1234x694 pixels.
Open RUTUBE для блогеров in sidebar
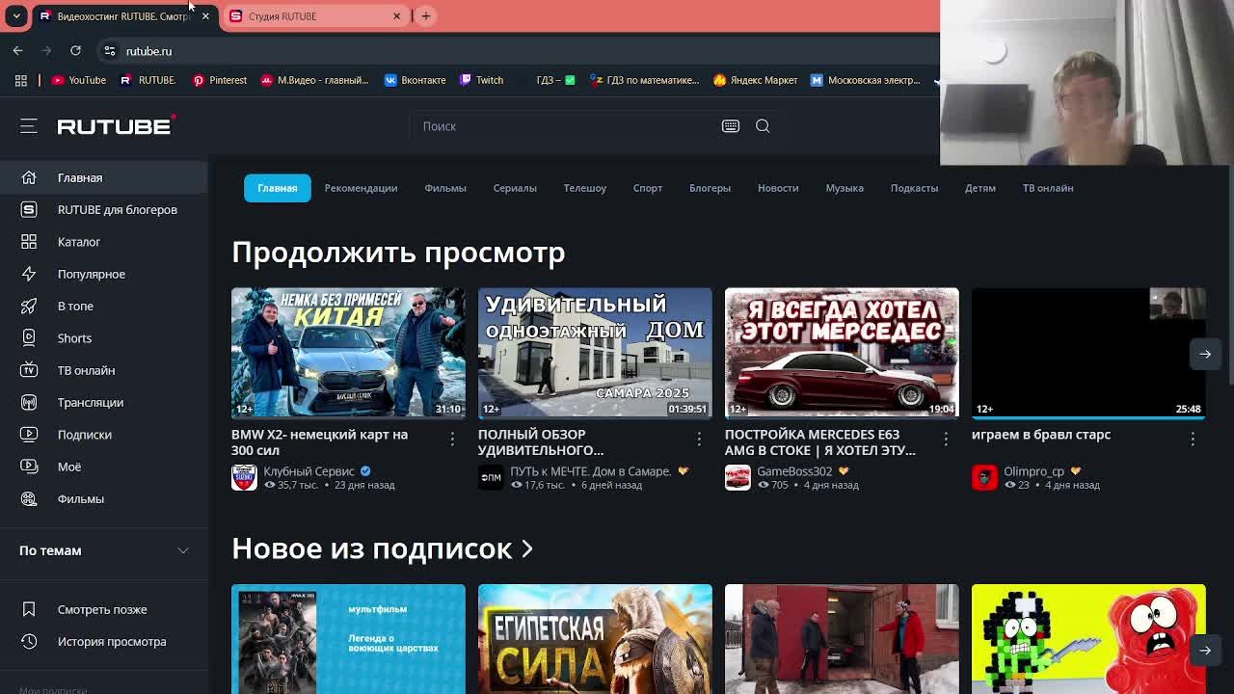tap(103, 209)
